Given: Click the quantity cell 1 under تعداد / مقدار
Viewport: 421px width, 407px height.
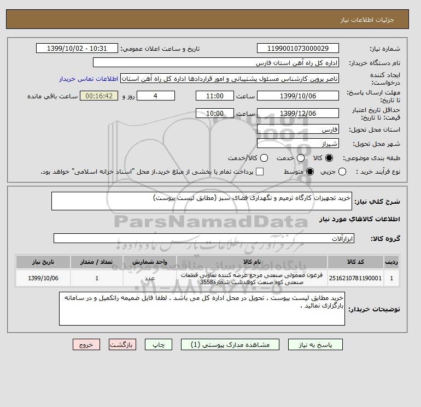Looking at the screenshot, I should 97,278.
